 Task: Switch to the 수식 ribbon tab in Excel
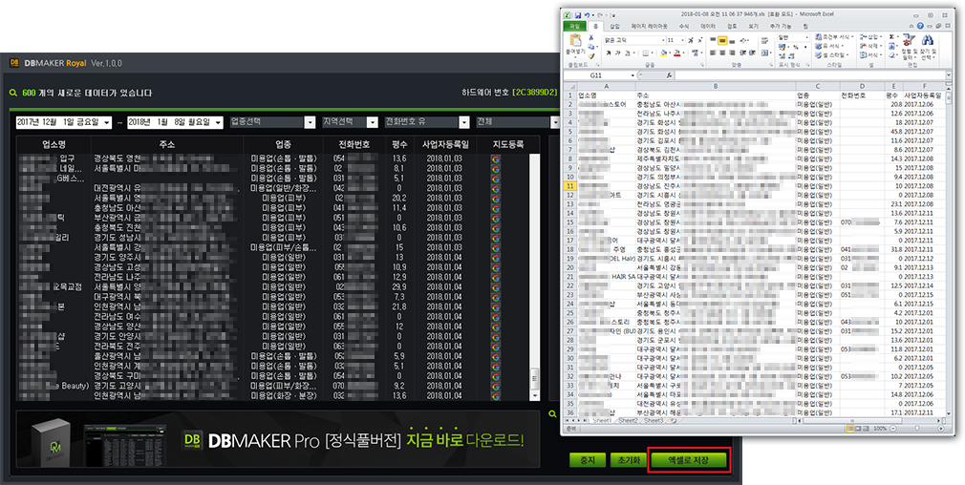coord(684,27)
